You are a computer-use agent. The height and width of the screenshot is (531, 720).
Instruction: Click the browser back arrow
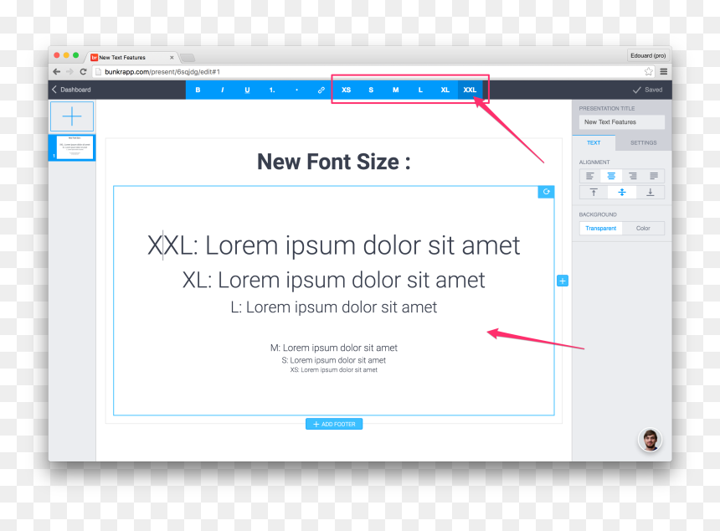tap(57, 72)
